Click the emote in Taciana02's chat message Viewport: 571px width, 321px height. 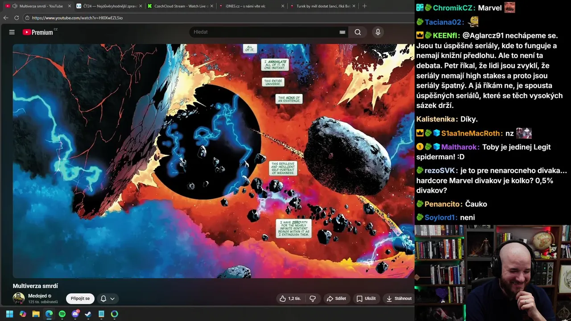[x=474, y=21]
